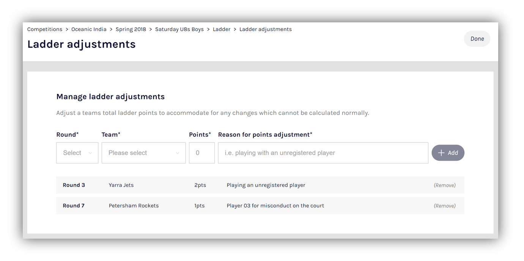Viewport: 524px width, 261px height.
Task: Select the Round 3 row label
Action: pos(74,185)
